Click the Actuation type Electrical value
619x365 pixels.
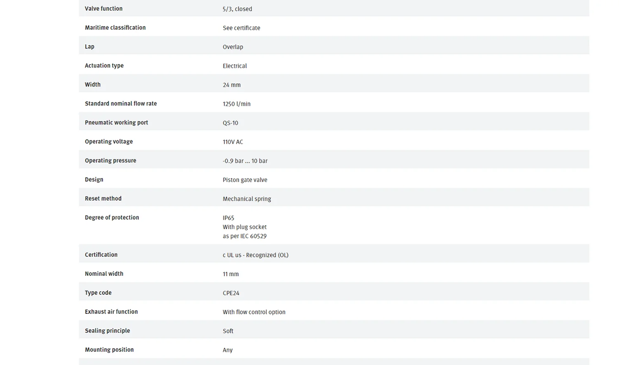[x=235, y=66]
